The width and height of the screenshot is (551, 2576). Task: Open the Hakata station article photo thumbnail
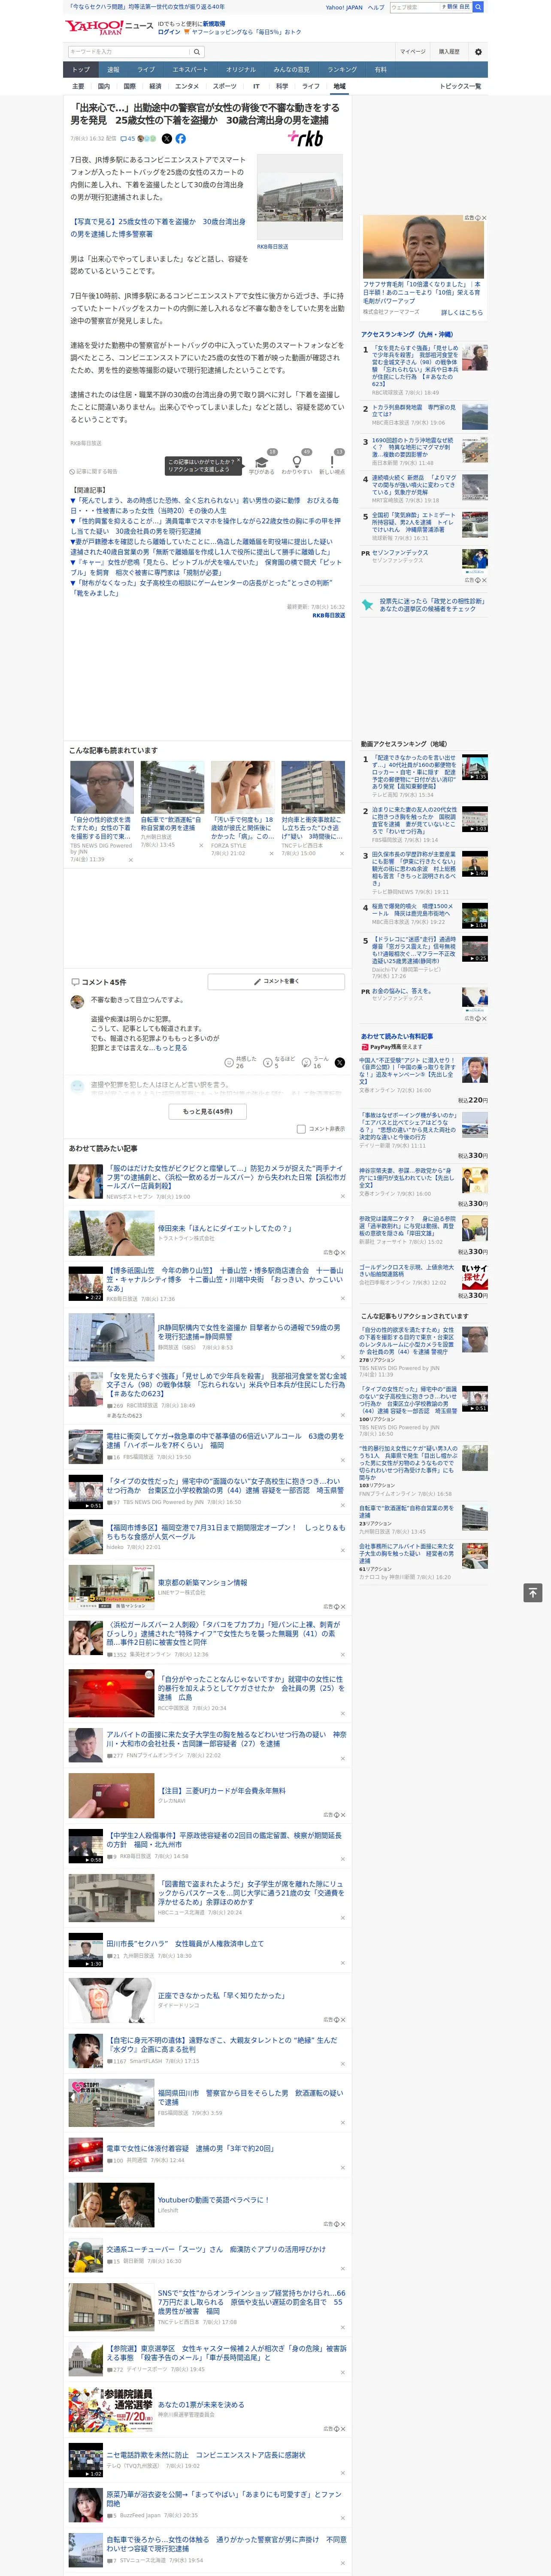pyautogui.click(x=299, y=196)
